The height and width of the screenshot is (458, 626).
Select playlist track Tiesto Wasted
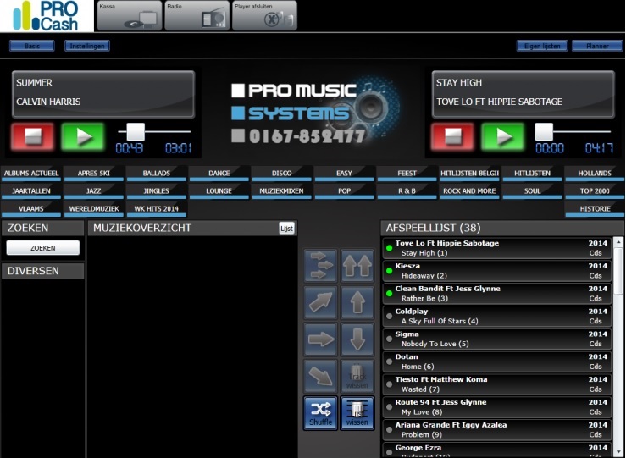click(x=497, y=384)
